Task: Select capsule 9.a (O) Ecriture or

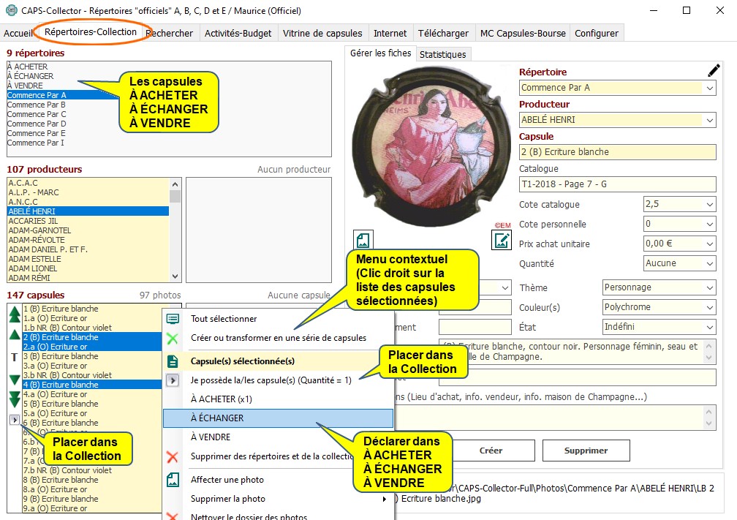Action: pyautogui.click(x=92, y=508)
